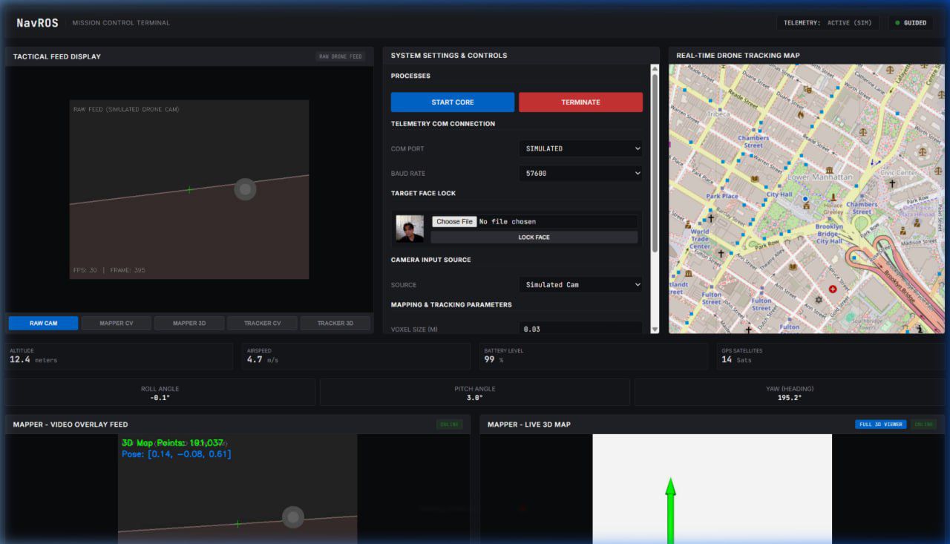Open FULL 3D VIEWER

click(x=880, y=425)
